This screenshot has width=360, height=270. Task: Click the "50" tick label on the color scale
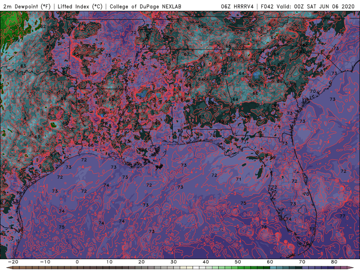coord(238,262)
